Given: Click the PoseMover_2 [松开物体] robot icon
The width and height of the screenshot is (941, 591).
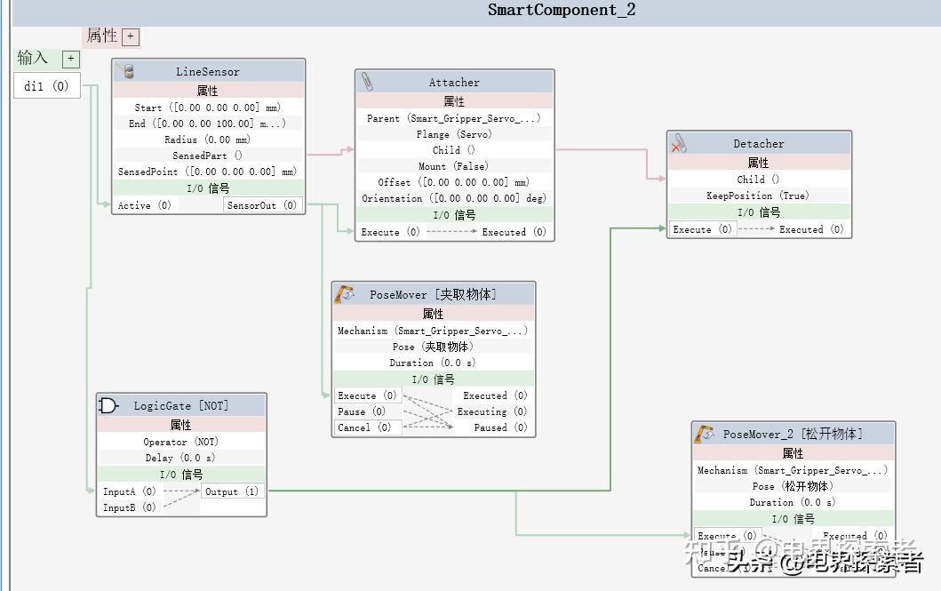Looking at the screenshot, I should tap(704, 433).
